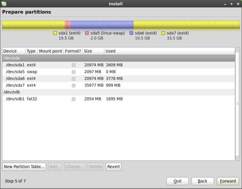Click the sda6 blue legend swatch
Screen dimensions: 242x189
click(131, 33)
